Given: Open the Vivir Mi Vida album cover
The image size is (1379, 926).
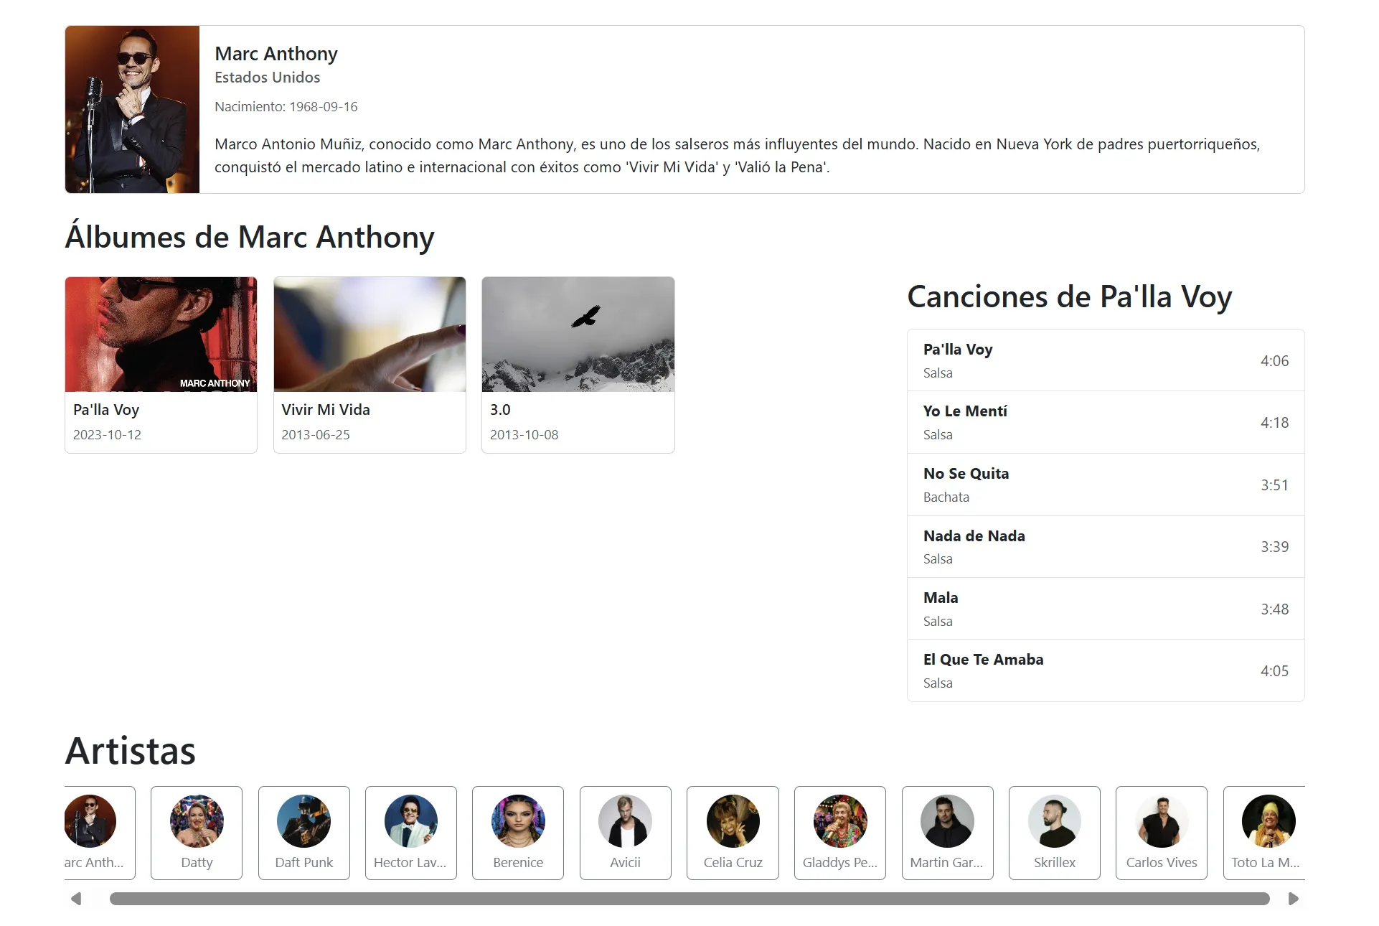Looking at the screenshot, I should [370, 335].
